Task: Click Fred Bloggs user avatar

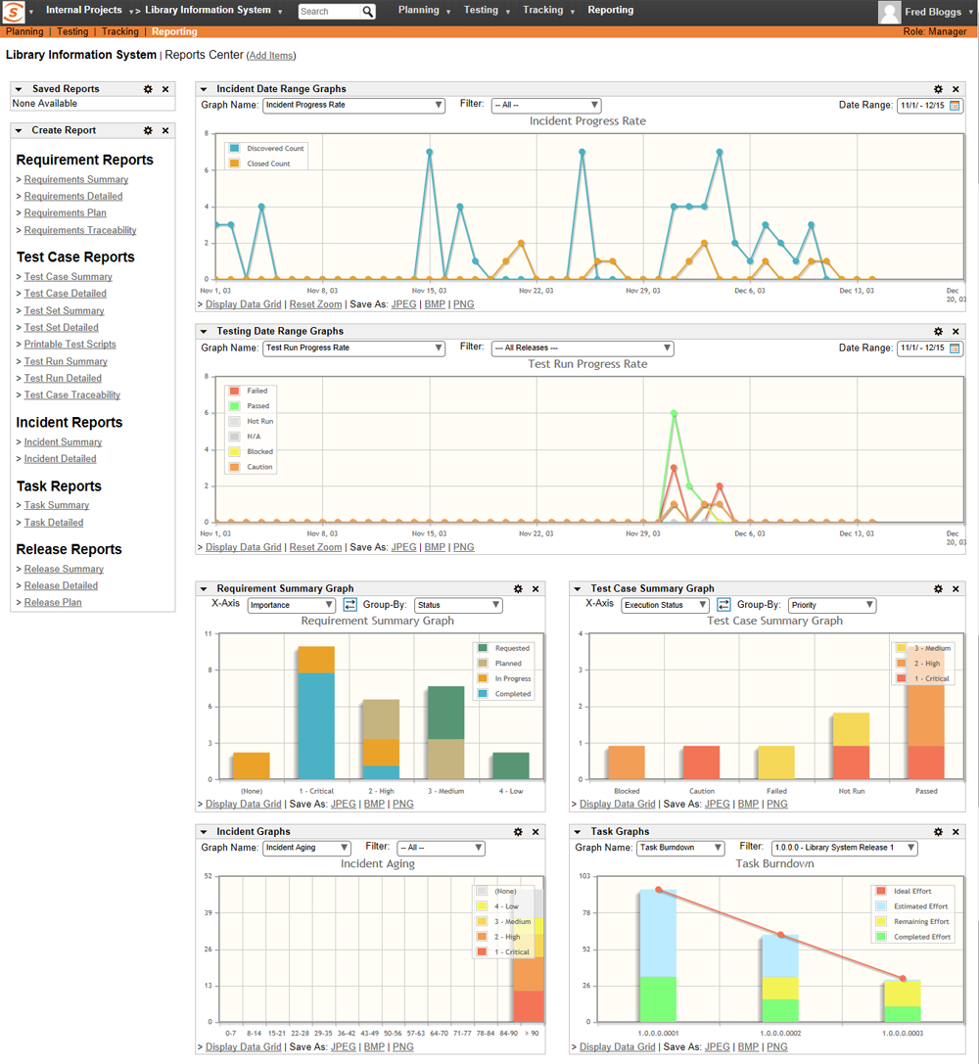Action: 889,12
